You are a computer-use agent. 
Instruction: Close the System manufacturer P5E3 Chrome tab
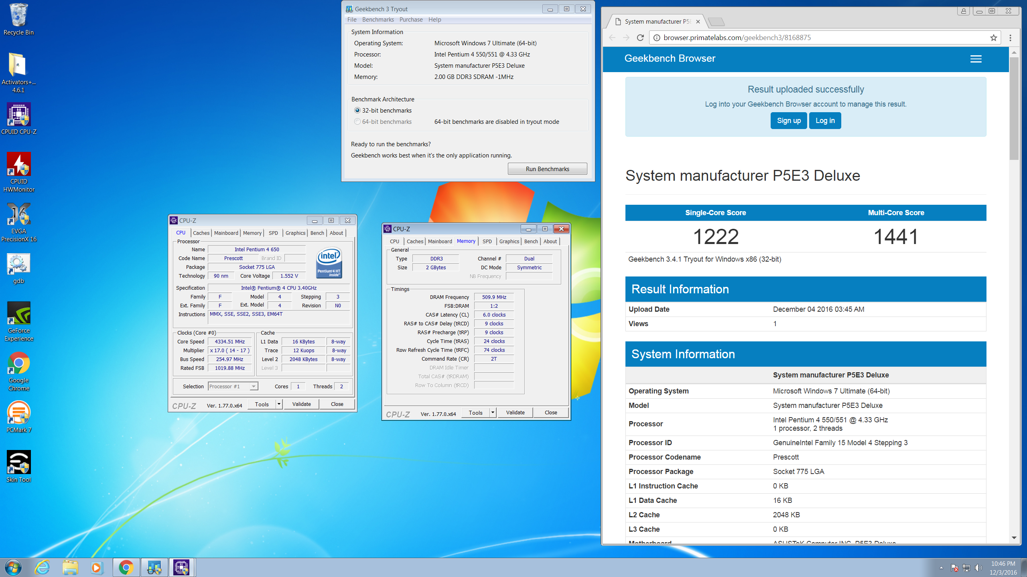(698, 22)
